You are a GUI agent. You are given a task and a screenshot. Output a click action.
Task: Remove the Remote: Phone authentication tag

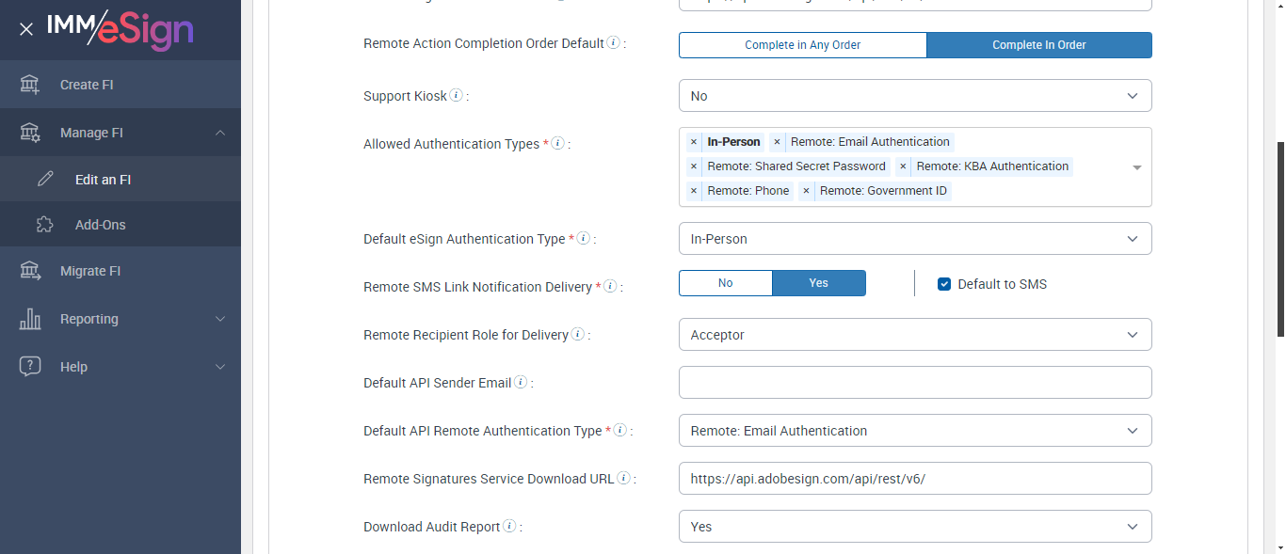tap(694, 191)
